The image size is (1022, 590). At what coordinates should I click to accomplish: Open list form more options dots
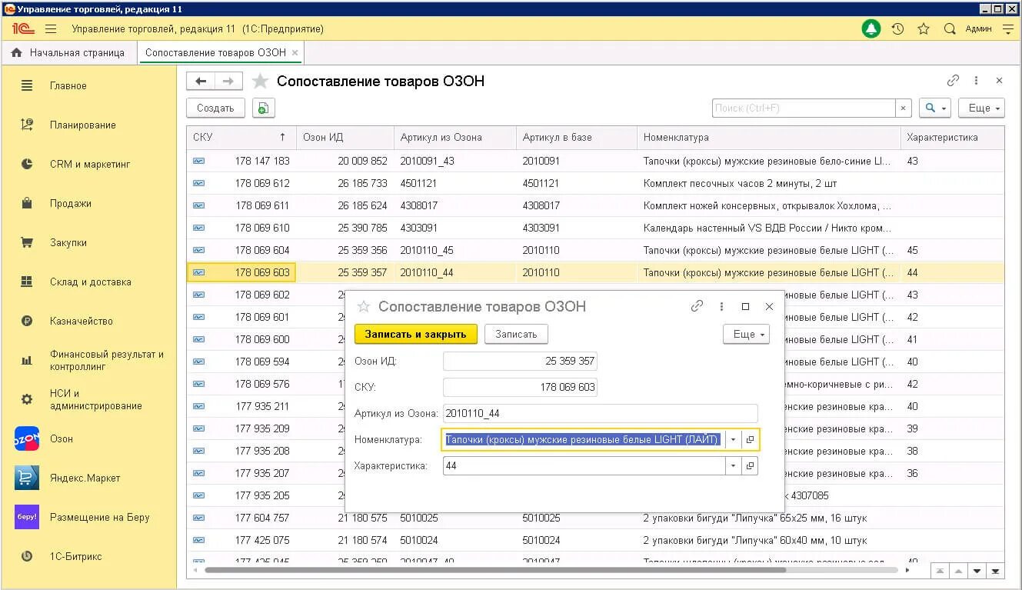click(x=976, y=80)
